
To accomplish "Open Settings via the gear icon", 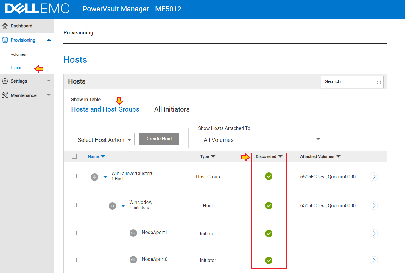I will tap(5, 81).
